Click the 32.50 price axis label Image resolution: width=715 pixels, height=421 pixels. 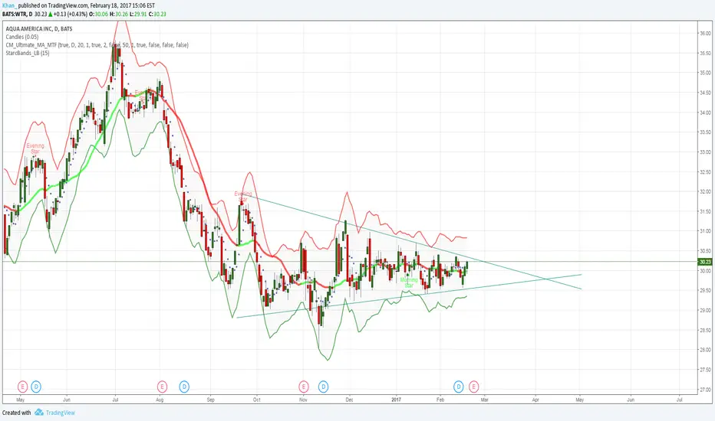(705, 172)
